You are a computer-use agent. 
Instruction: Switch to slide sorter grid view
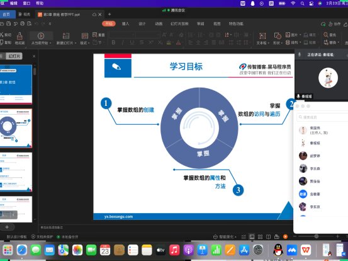tap(260, 237)
